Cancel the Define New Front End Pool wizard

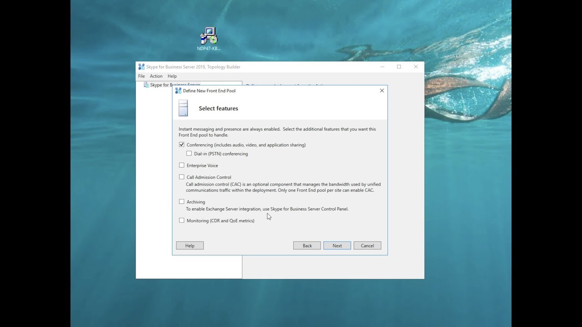pos(367,246)
